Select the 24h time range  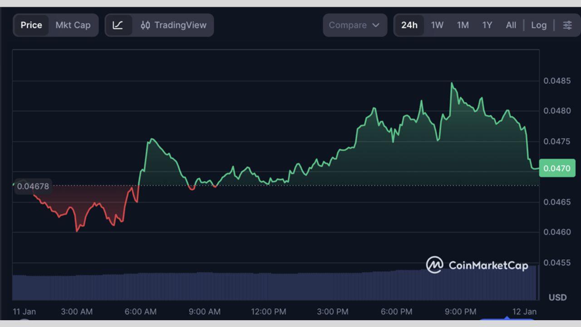click(x=409, y=25)
